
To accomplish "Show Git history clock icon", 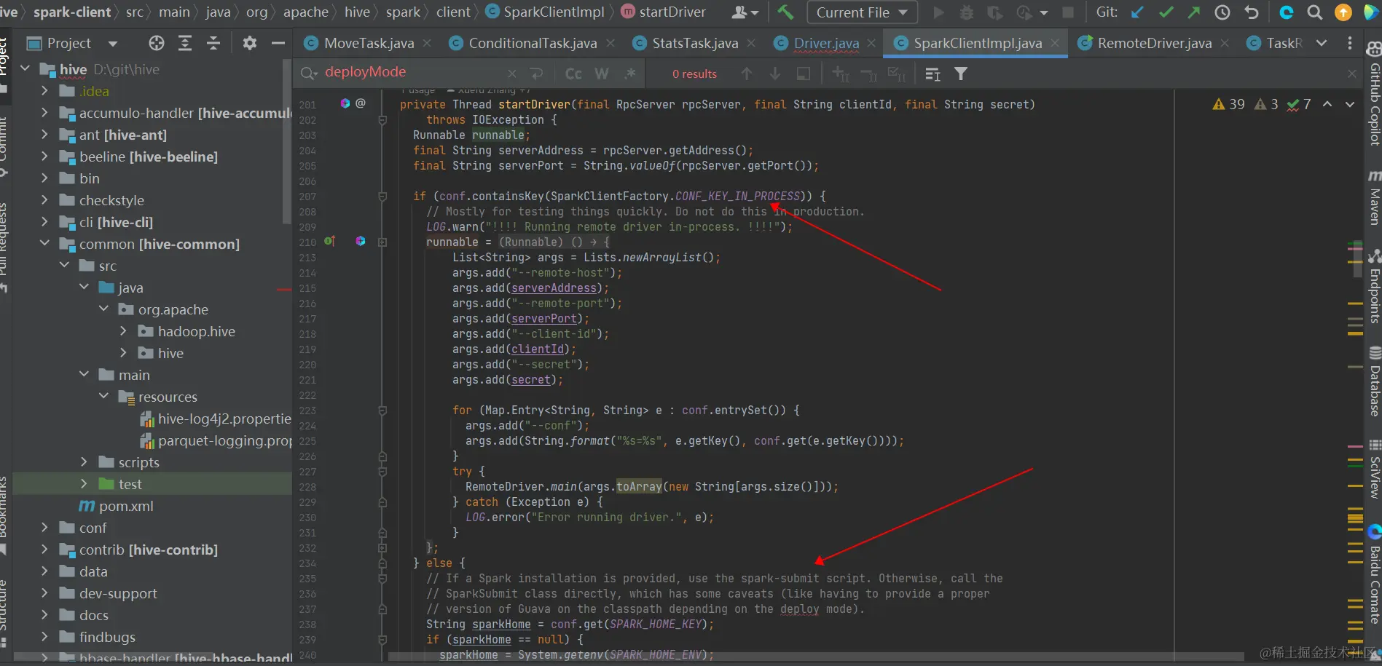I will tap(1222, 12).
